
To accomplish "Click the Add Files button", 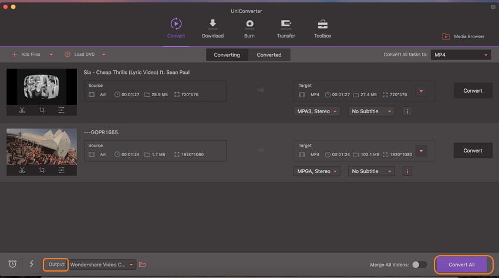I will tap(26, 55).
